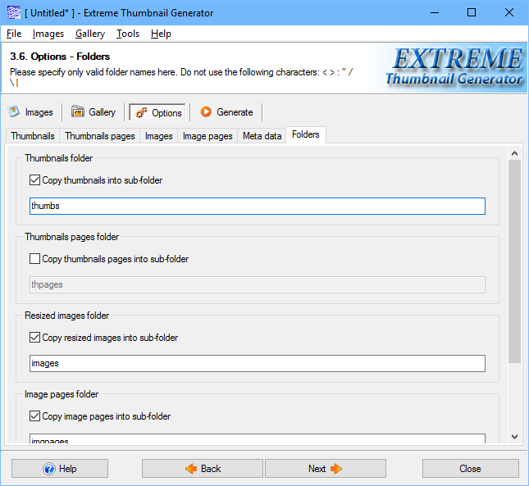Click the disabled thpages folder field
529x486 pixels.
click(258, 284)
